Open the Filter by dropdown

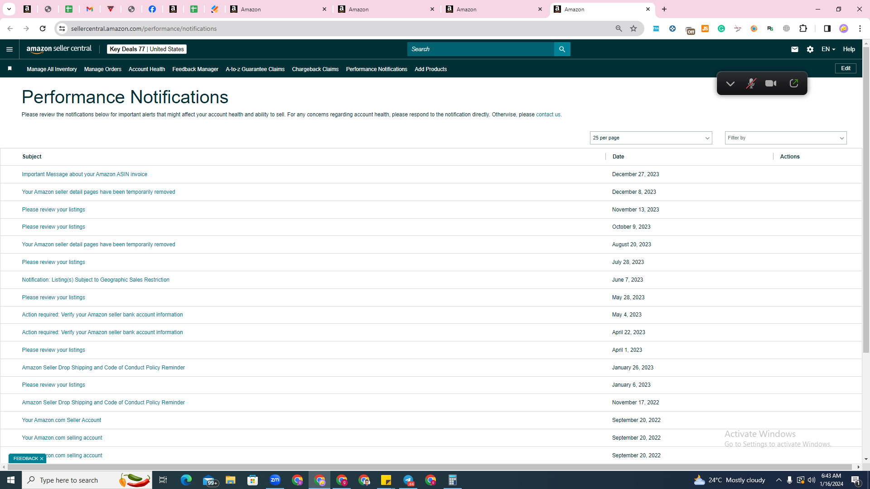coord(785,138)
